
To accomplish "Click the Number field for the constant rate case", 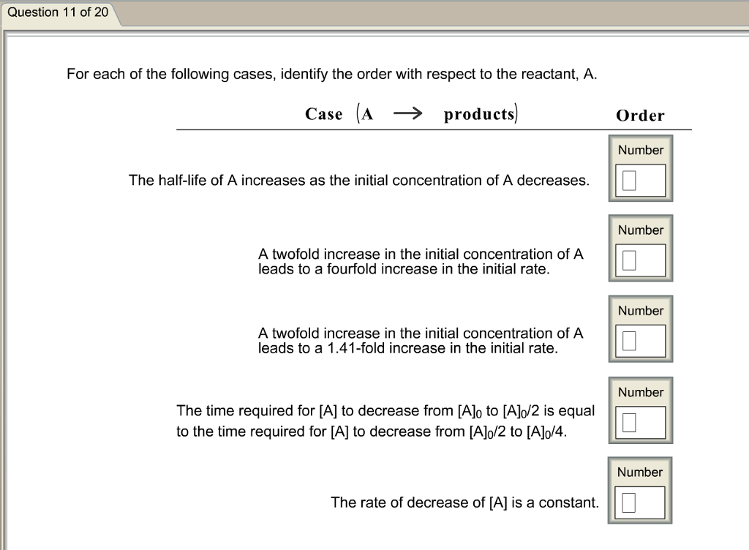I will (640, 502).
